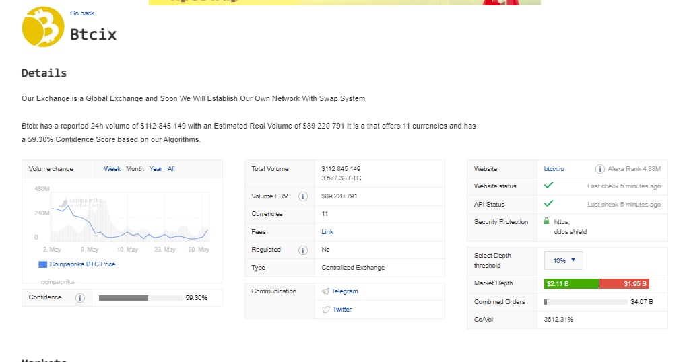Click the Btcix exchange title

coord(94,34)
